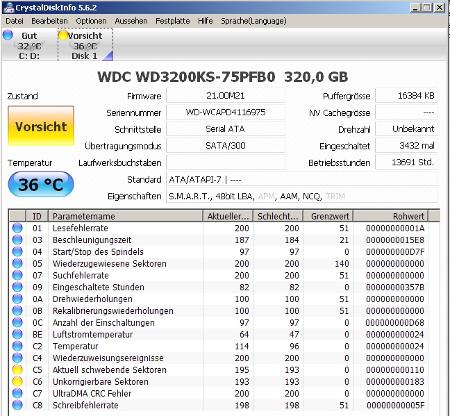
Task: Click the Schlecht column header
Action: click(x=278, y=216)
